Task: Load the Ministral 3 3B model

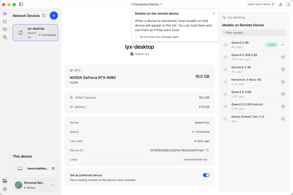Action: click(283, 69)
